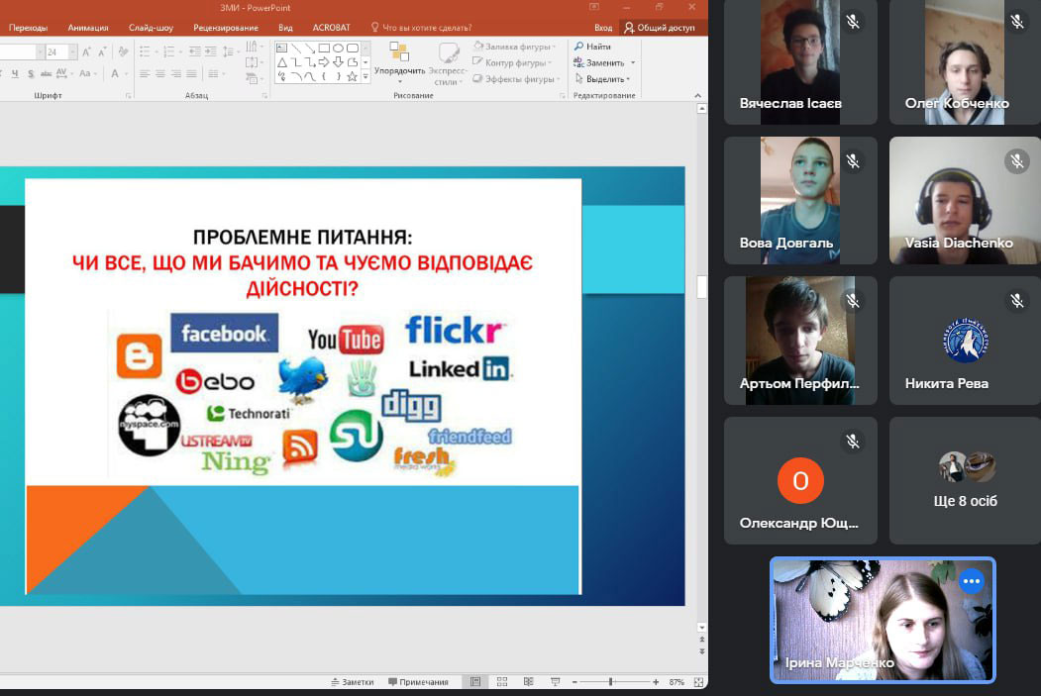Open line spacing options
The height and width of the screenshot is (696, 1041).
(229, 51)
